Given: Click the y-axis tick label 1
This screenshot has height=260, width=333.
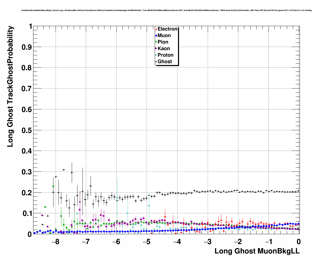Looking at the screenshot, I should pos(30,27).
